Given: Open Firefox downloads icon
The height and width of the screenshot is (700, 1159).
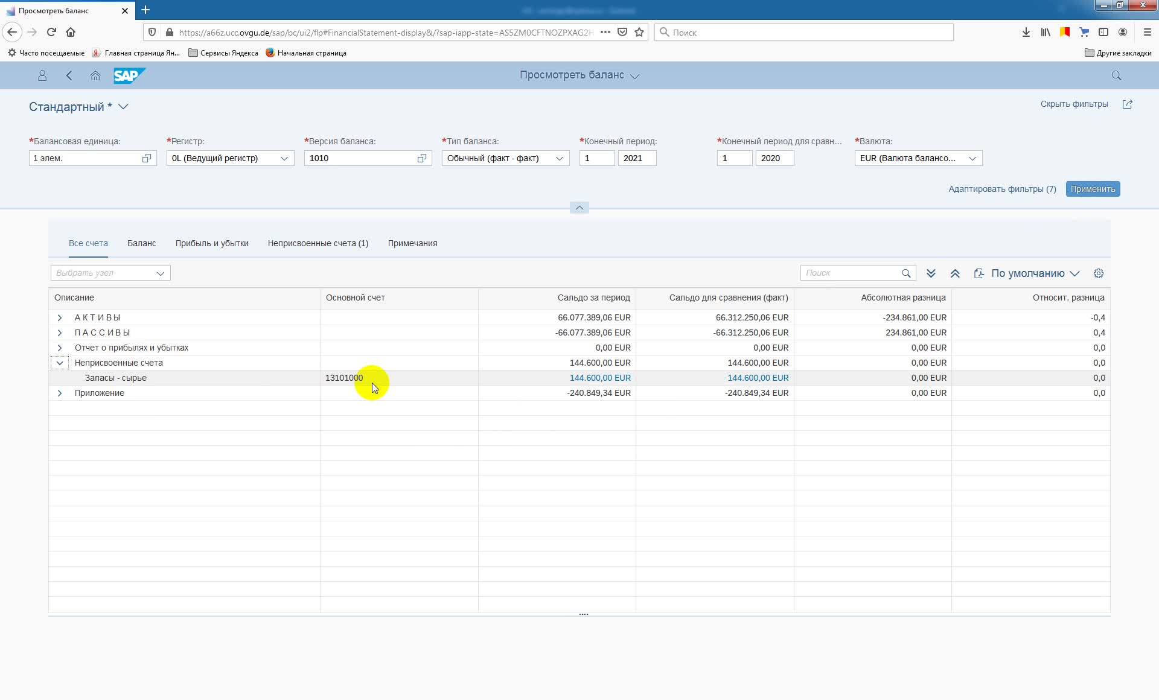Looking at the screenshot, I should (x=1026, y=32).
